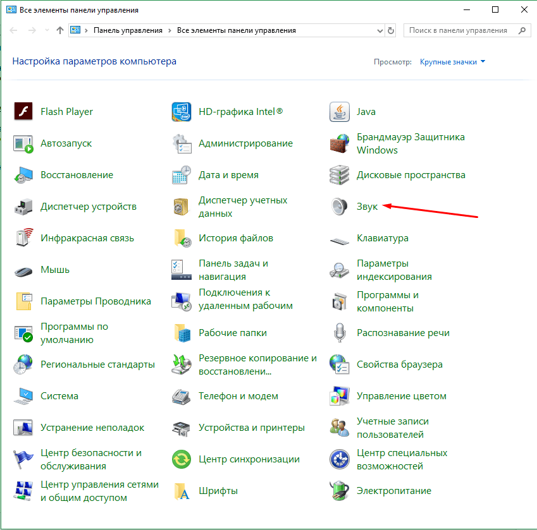537x530 pixels.
Task: Open Дисковые пространства link
Action: [x=411, y=175]
